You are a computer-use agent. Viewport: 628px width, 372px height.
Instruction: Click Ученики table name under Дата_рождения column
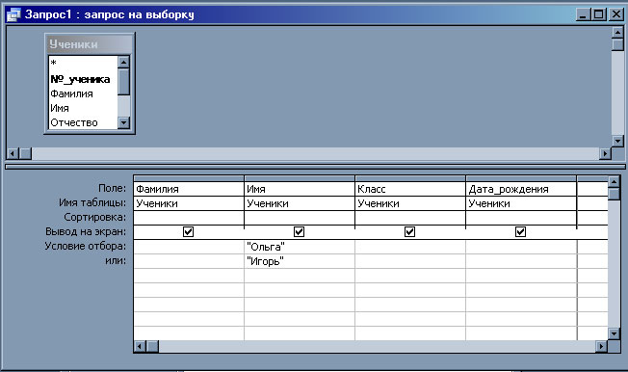521,203
